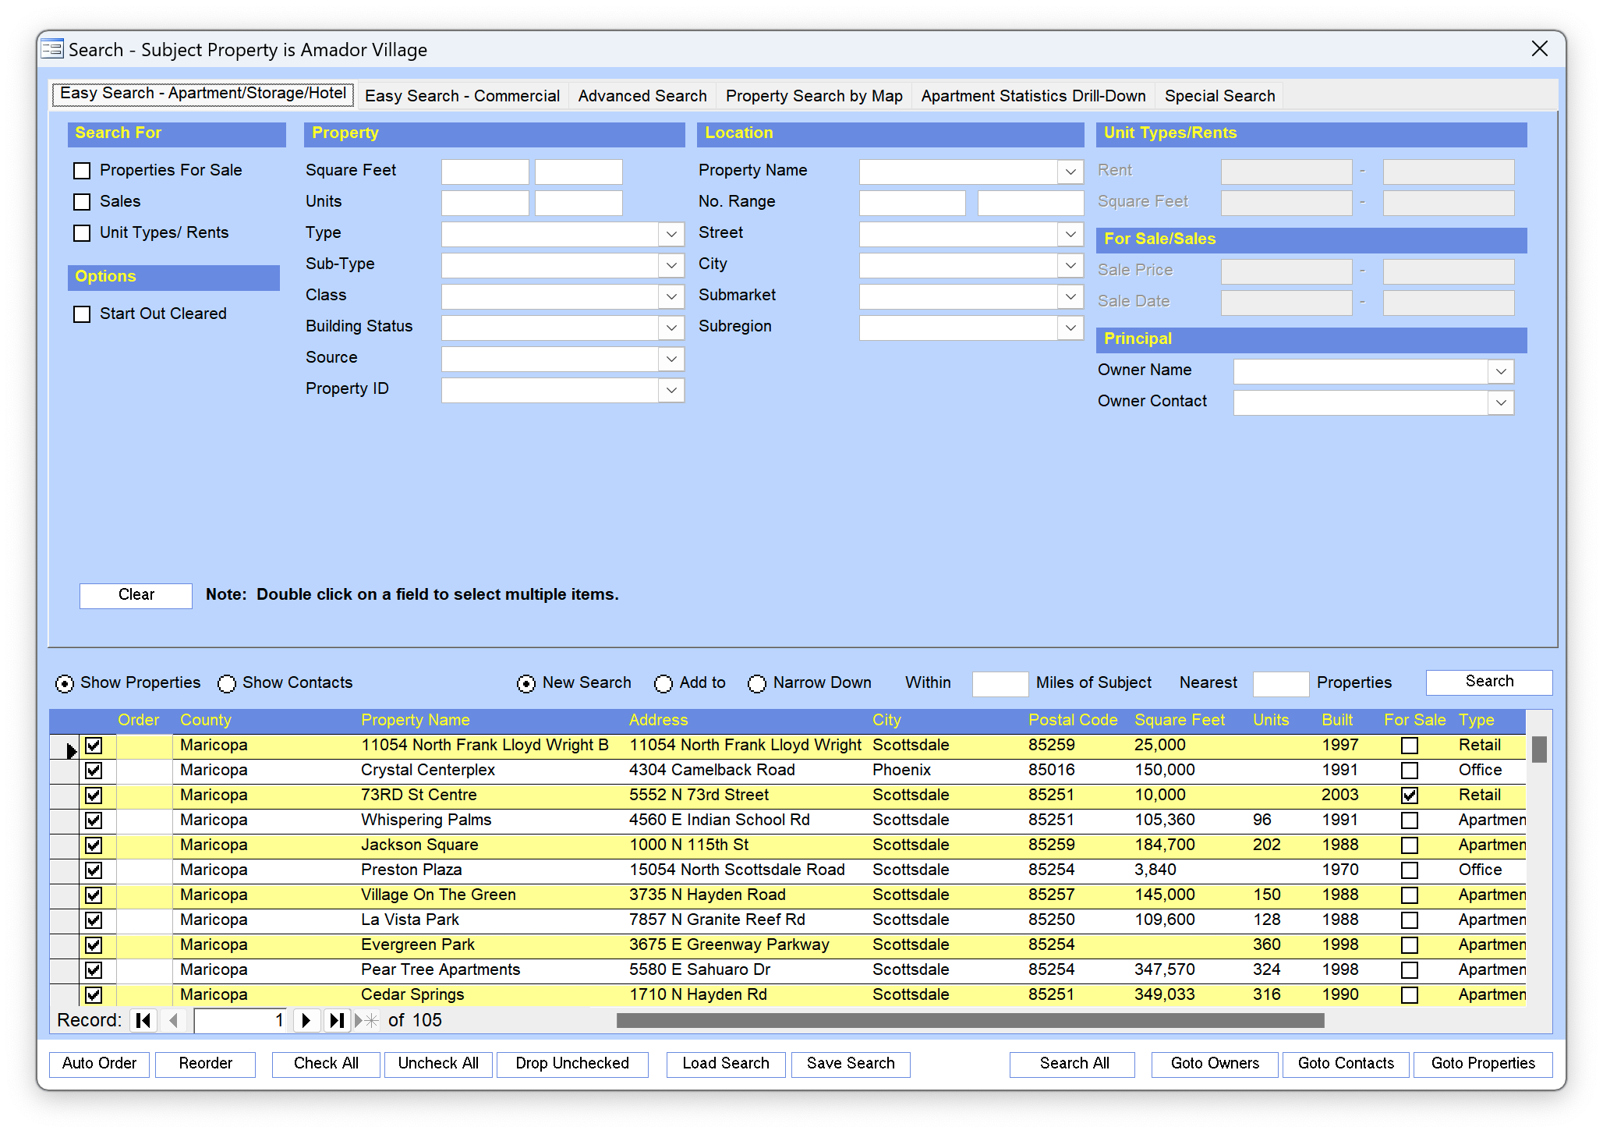1603x1134 pixels.
Task: Open the Owner Name dropdown
Action: click(x=1500, y=371)
